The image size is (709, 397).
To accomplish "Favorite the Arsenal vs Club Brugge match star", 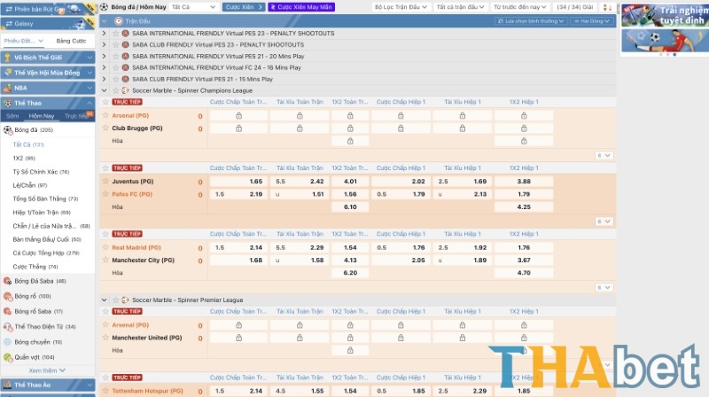I will 105,102.
